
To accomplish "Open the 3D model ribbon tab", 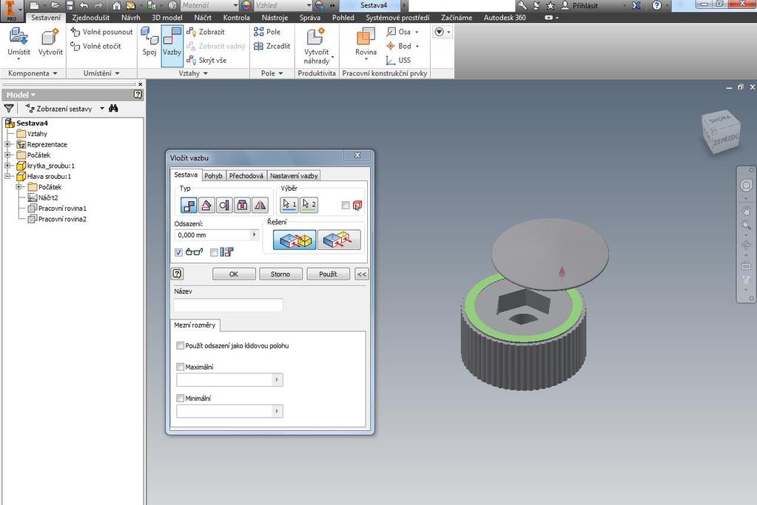I will tap(167, 18).
